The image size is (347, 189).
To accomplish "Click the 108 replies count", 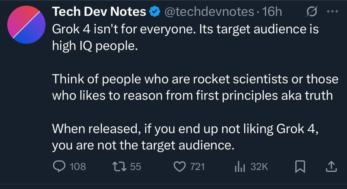I will click(78, 166).
